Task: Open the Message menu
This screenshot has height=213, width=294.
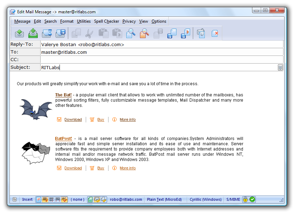Action: coord(22,21)
